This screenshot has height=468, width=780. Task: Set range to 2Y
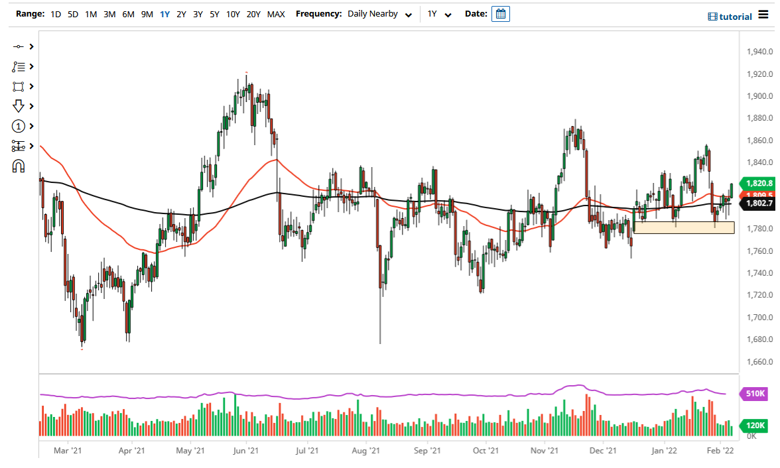click(181, 15)
